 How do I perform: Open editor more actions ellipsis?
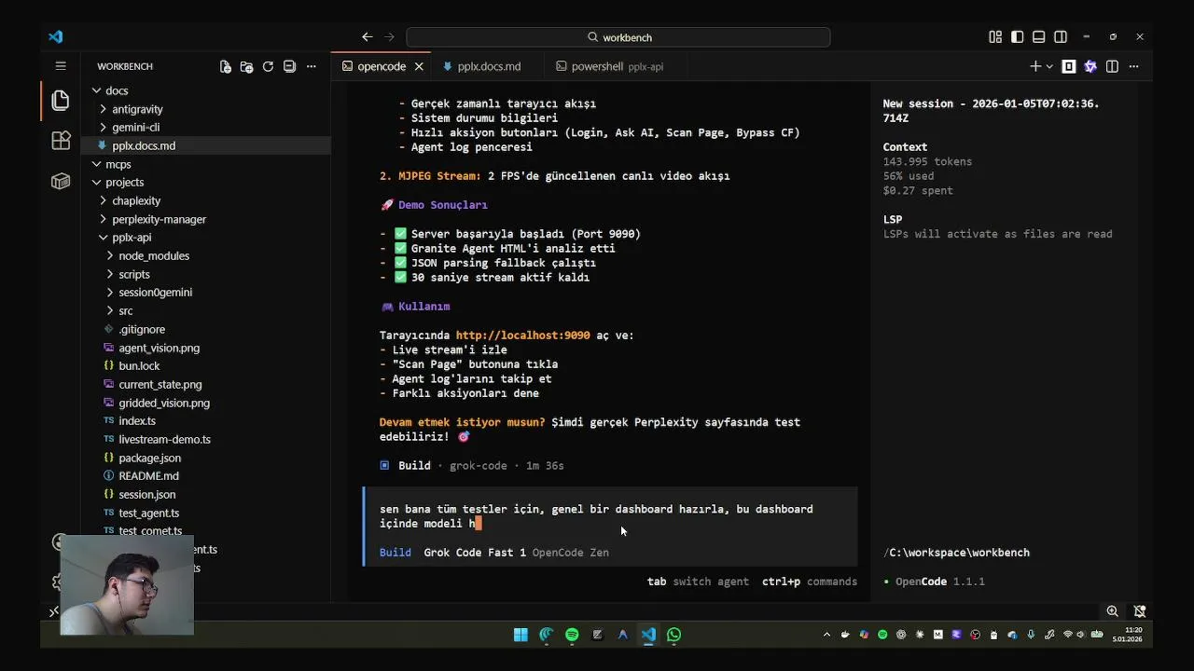pyautogui.click(x=1133, y=66)
